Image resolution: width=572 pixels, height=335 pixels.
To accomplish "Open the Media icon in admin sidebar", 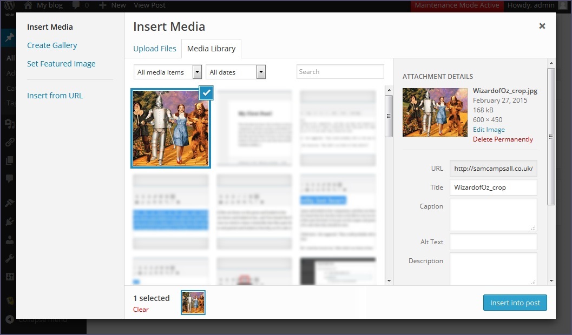I will [9, 124].
